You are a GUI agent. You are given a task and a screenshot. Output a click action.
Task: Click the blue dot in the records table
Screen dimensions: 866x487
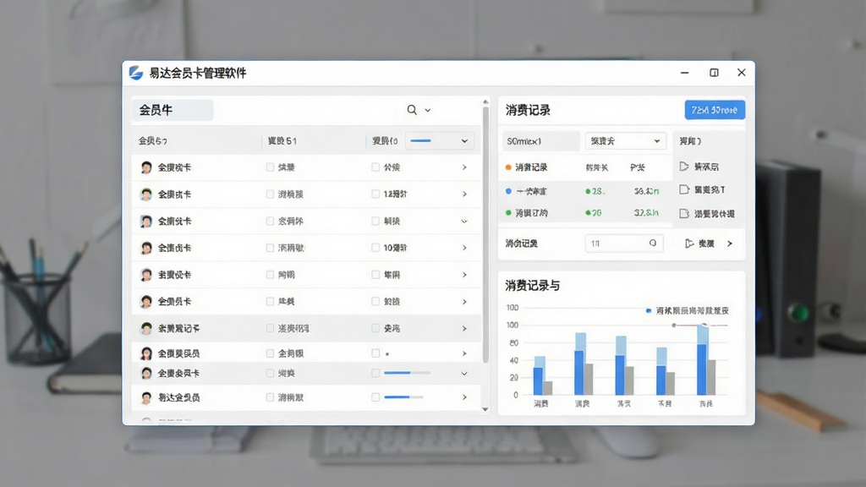(508, 191)
